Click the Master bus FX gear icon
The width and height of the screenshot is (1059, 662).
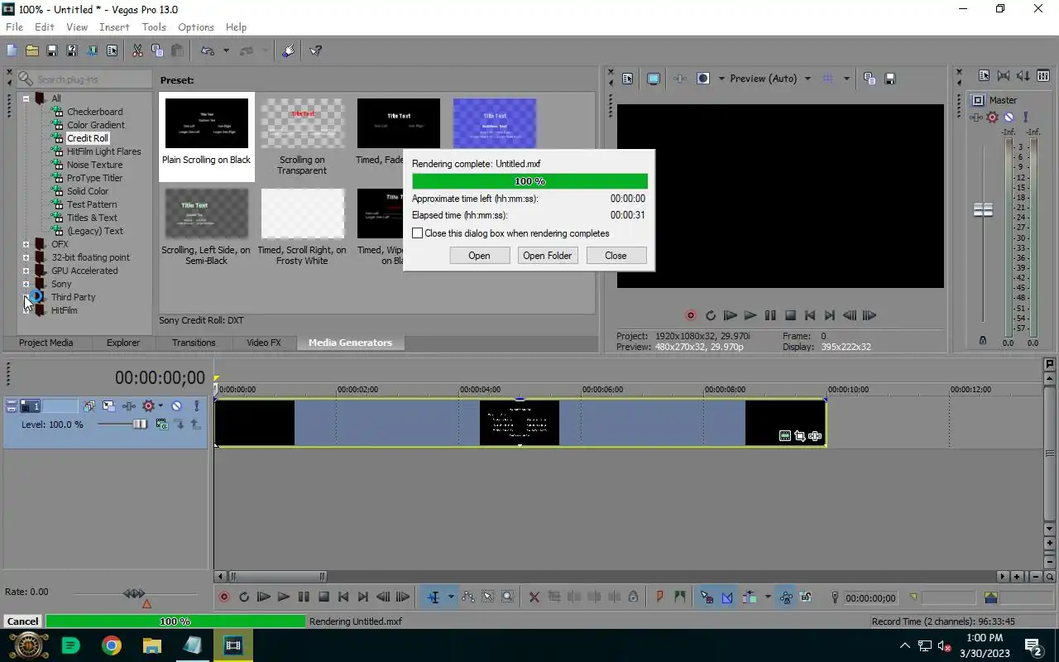(993, 118)
